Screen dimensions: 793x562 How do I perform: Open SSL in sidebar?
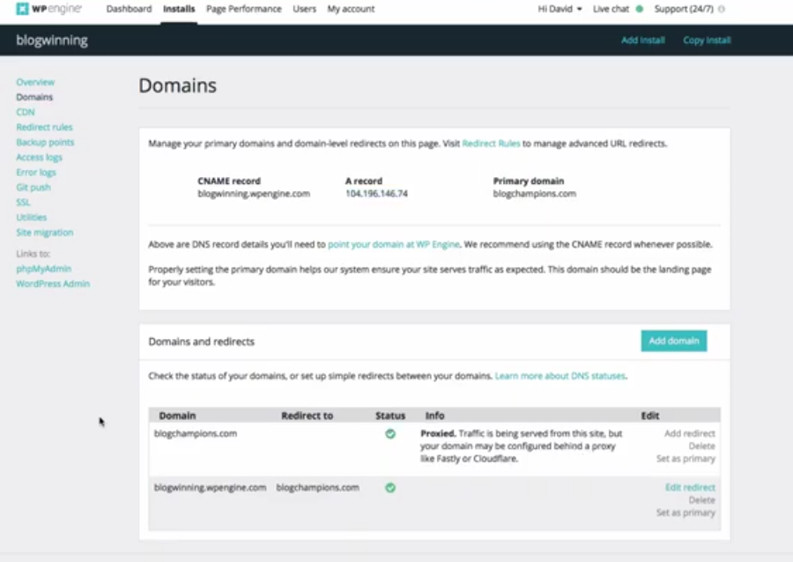coord(23,202)
